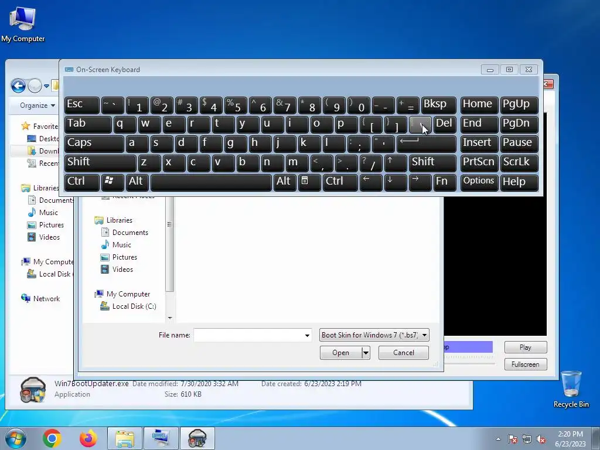Click the Open button split arrow
This screenshot has height=450, width=600.
pyautogui.click(x=366, y=352)
